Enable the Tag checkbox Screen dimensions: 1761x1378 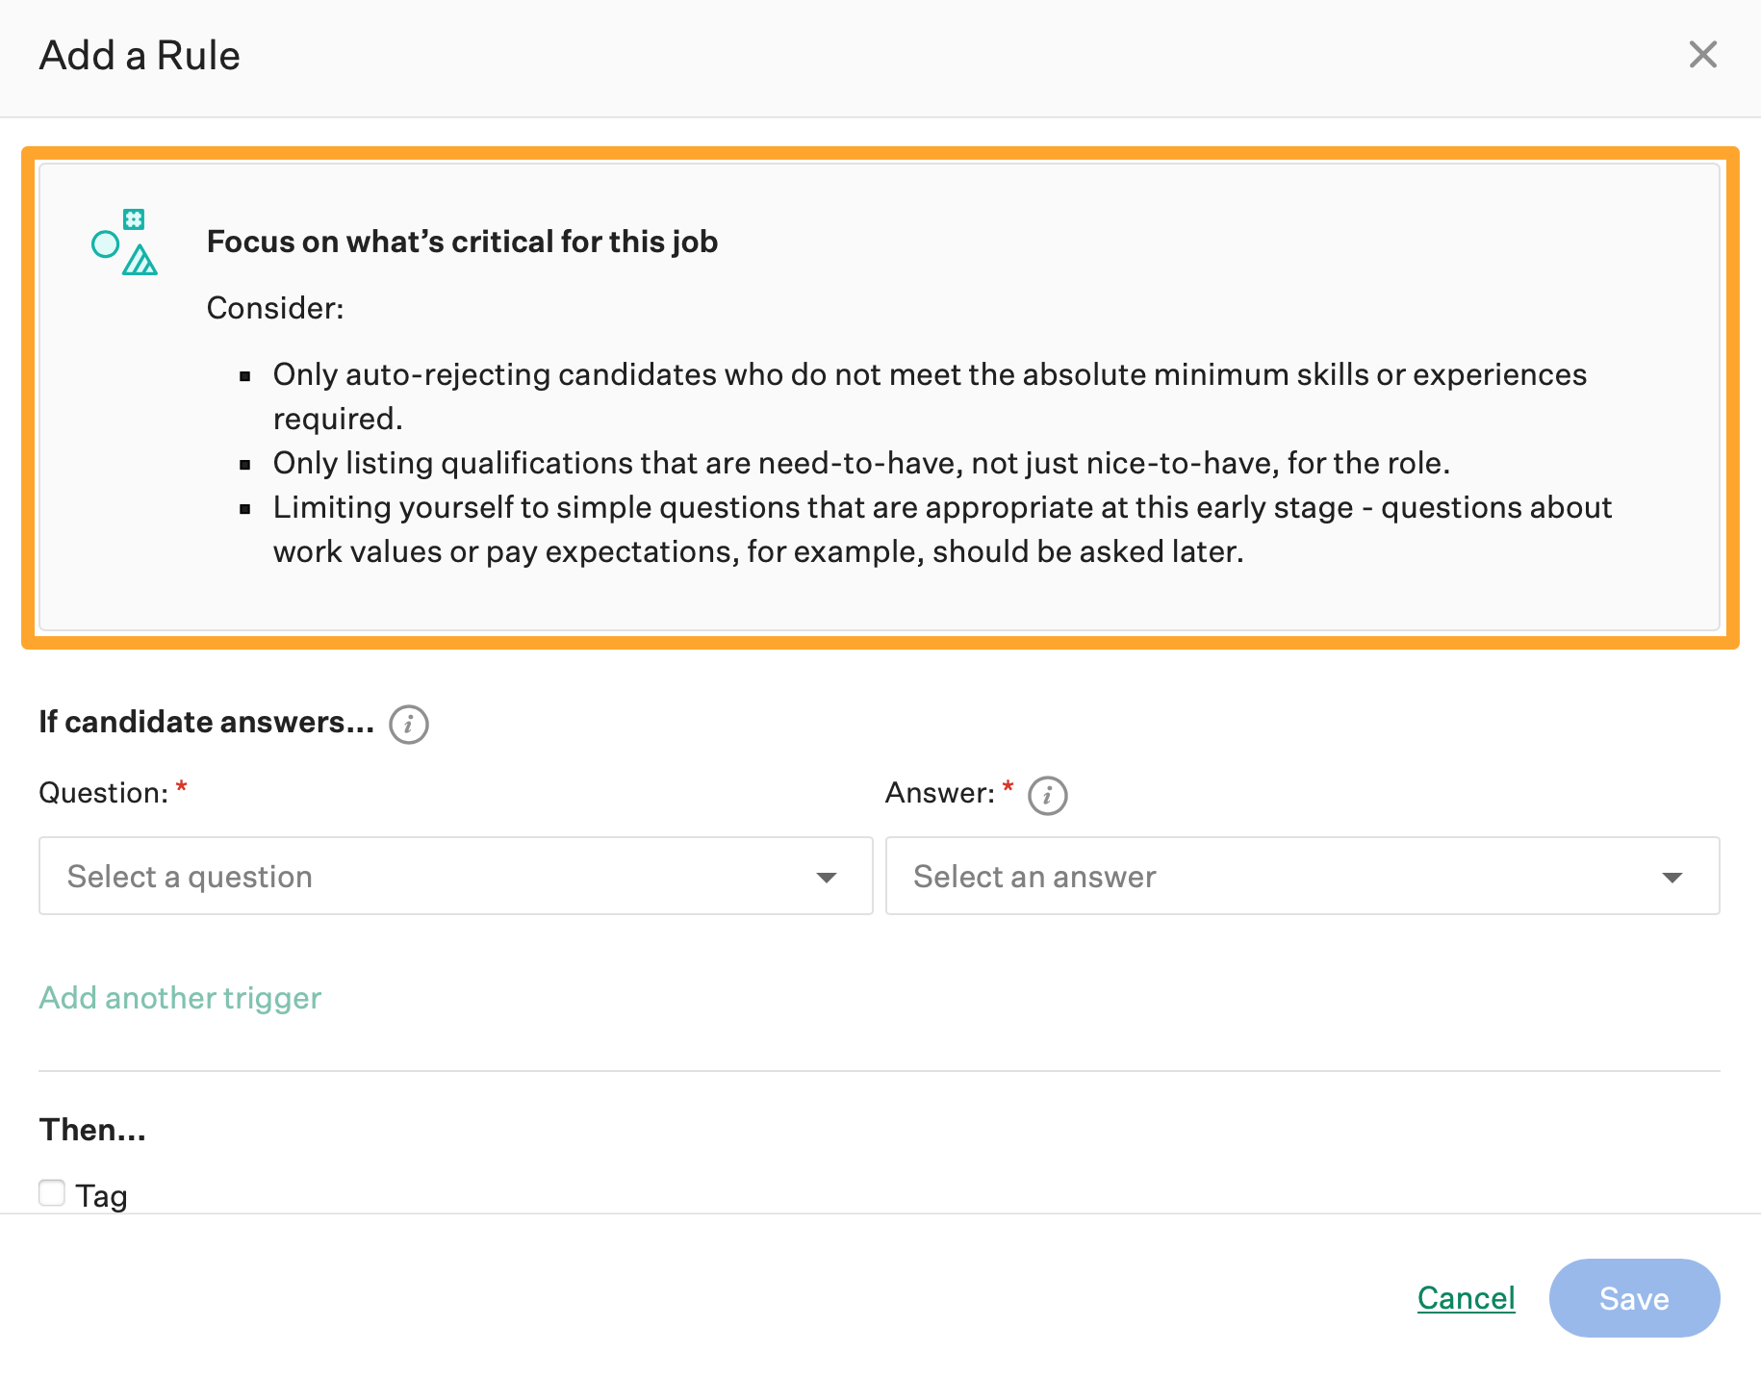pyautogui.click(x=52, y=1193)
